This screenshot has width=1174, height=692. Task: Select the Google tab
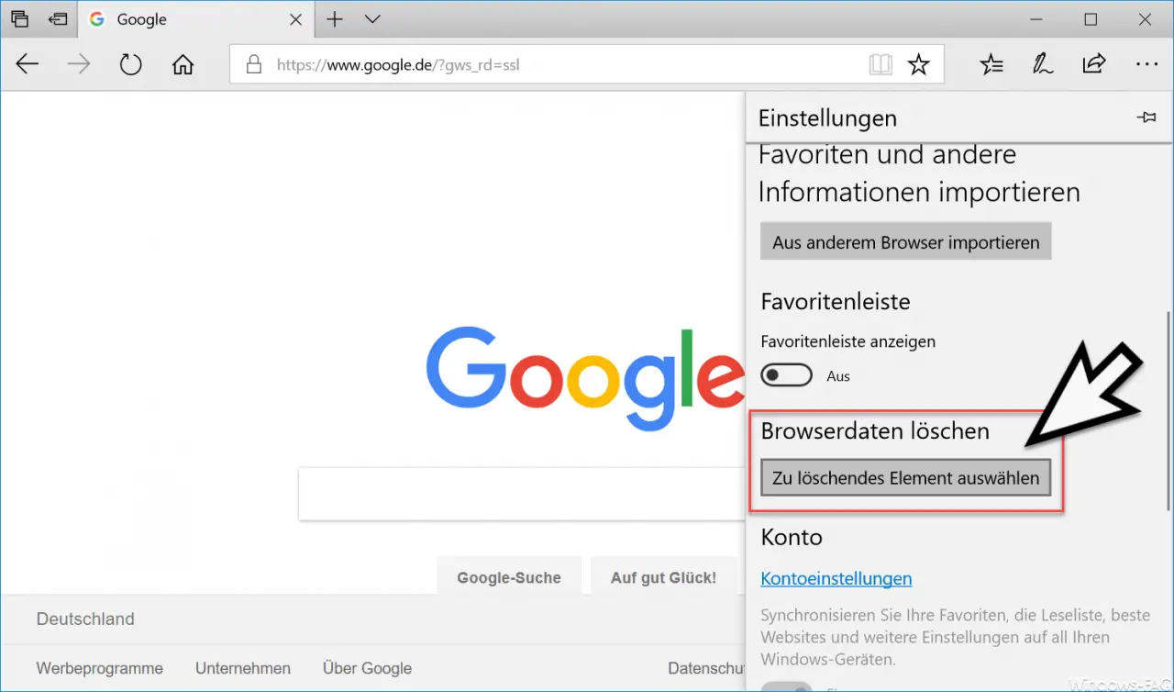pos(197,19)
